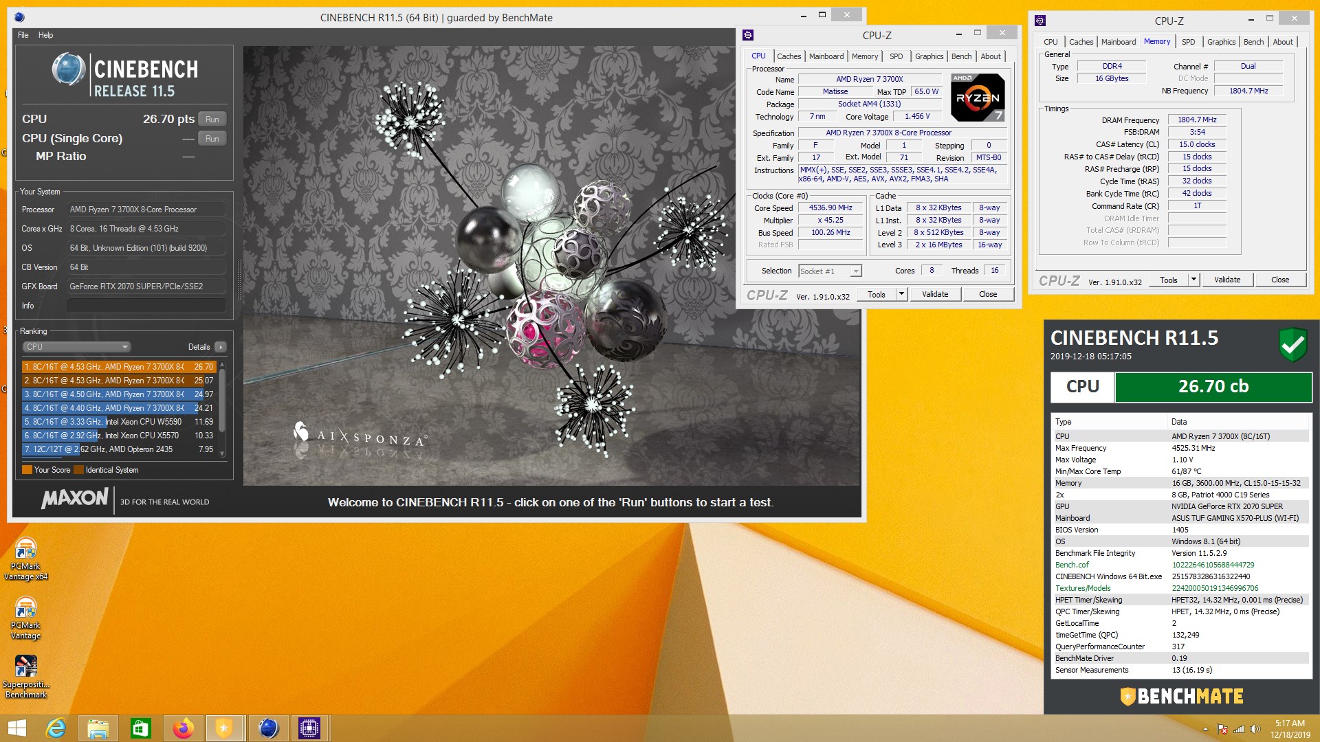
Task: Switch to Memory tab in front CPU-Z
Action: click(865, 56)
